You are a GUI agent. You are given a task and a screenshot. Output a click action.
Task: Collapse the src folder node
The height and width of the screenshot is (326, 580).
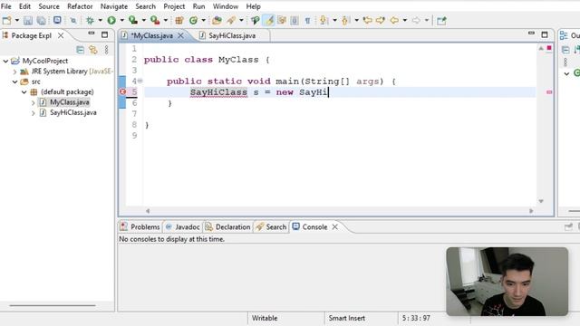click(14, 81)
